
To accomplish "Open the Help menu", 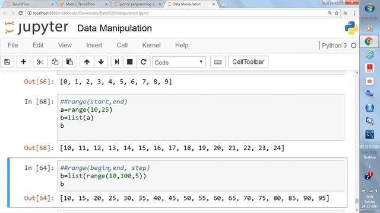I will 182,45.
